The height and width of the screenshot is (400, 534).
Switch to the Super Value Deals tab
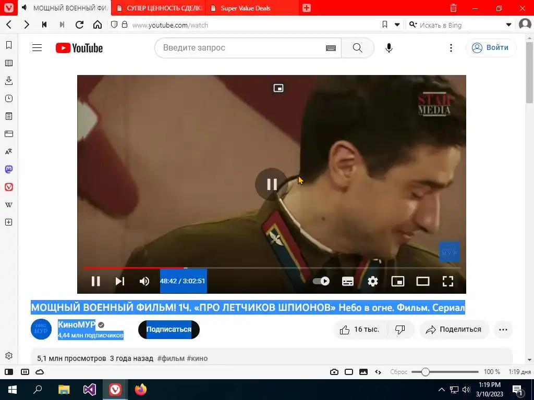point(252,8)
